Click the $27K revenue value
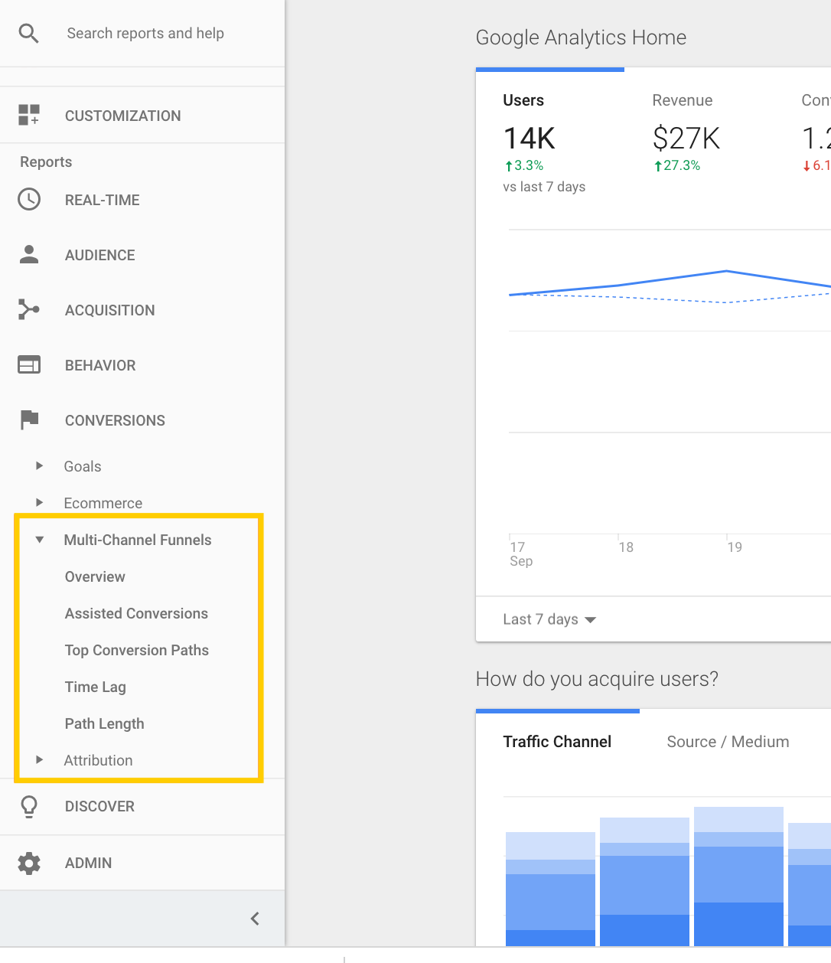 [686, 139]
